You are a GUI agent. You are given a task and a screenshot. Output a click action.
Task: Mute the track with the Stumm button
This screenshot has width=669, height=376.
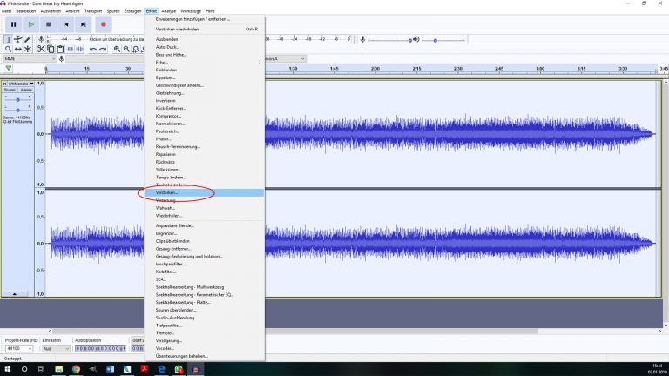click(10, 90)
